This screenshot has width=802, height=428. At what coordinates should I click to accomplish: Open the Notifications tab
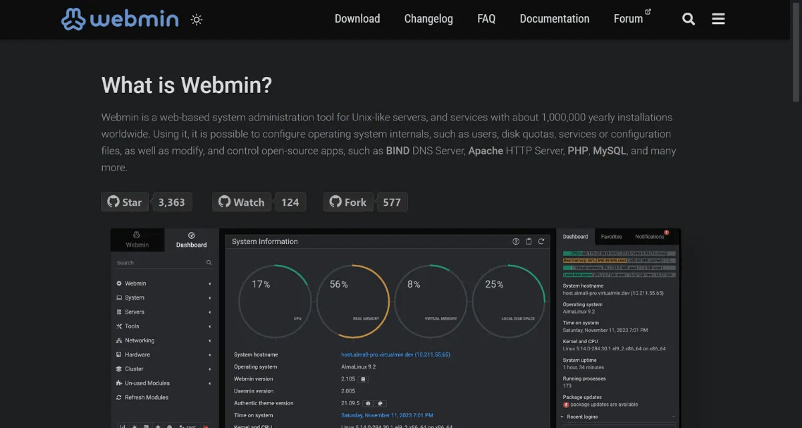[650, 237]
